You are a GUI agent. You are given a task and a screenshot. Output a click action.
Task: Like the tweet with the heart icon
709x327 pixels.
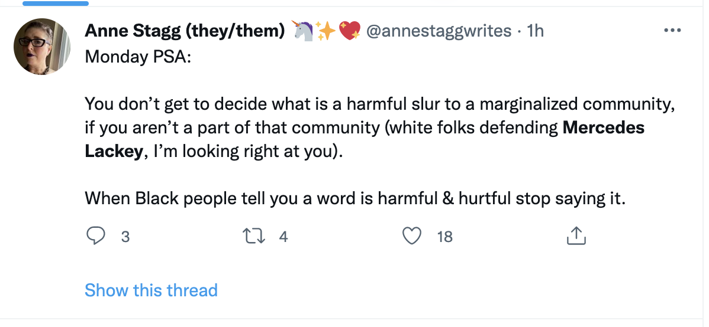[411, 236]
